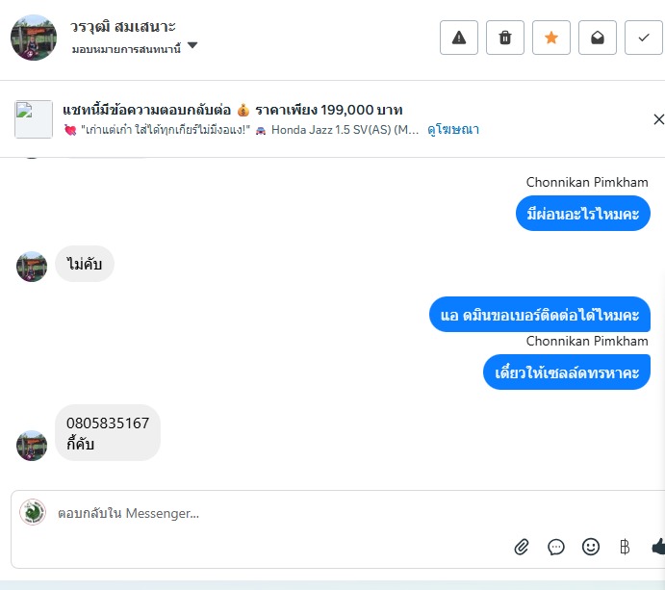Image resolution: width=665 pixels, height=590 pixels.
Task: Delete the conversation with the trash icon
Action: 505,38
